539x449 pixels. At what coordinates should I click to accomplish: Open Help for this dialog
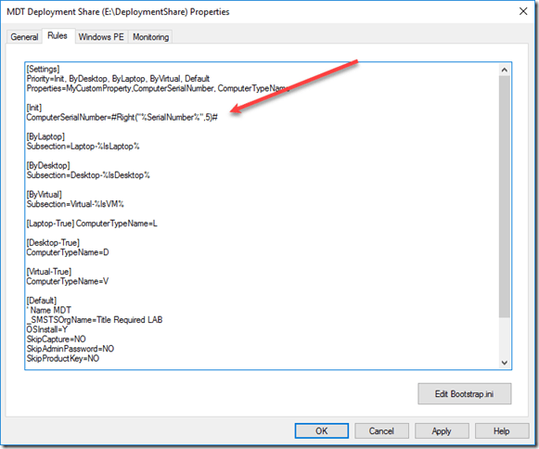click(502, 430)
